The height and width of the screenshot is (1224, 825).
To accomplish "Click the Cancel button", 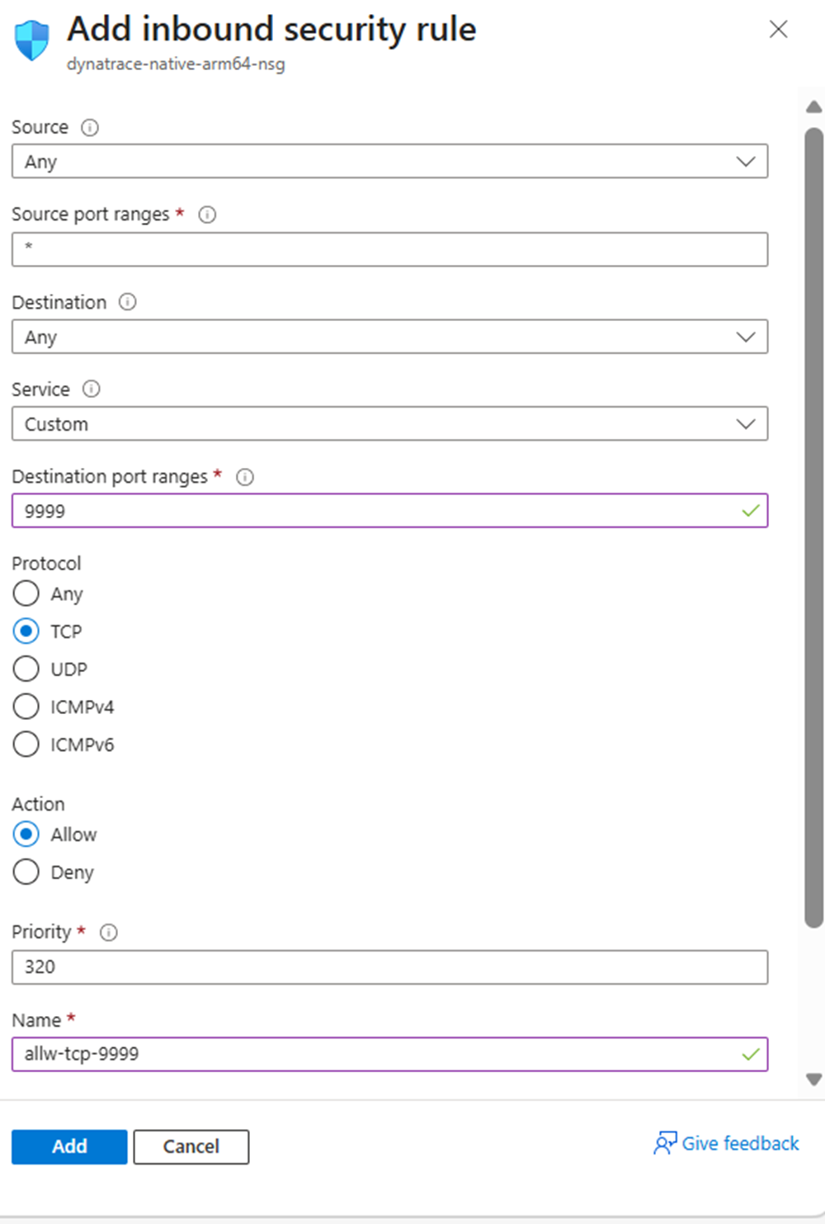I will click(x=191, y=1146).
